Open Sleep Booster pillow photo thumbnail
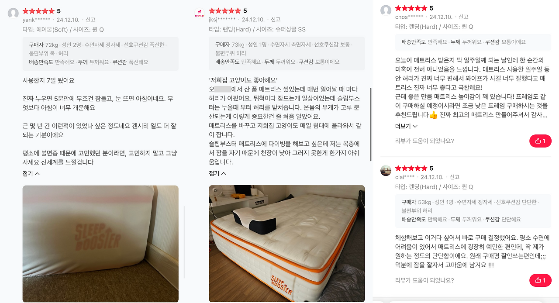 100,244
